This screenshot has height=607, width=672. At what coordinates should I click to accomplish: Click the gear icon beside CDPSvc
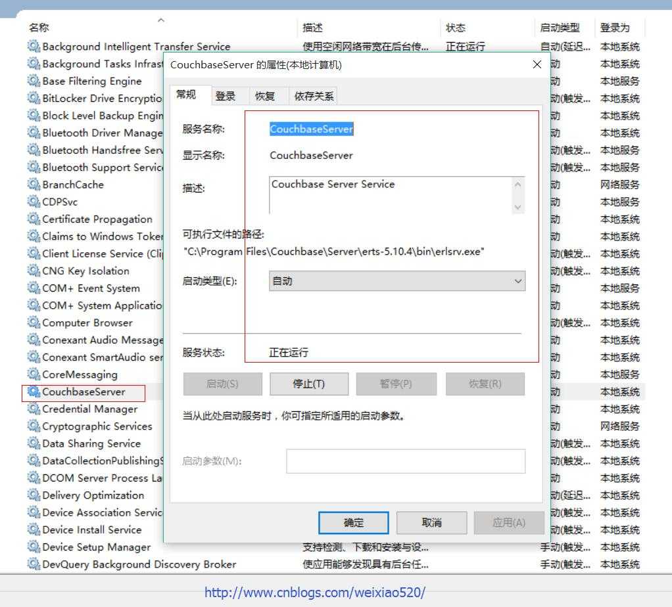coord(34,201)
